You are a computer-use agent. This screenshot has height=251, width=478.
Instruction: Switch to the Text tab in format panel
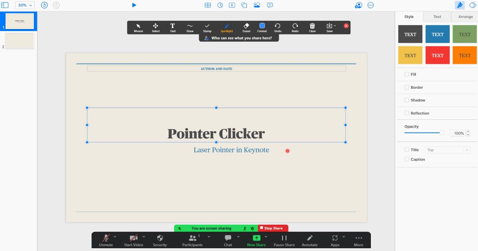pos(437,17)
